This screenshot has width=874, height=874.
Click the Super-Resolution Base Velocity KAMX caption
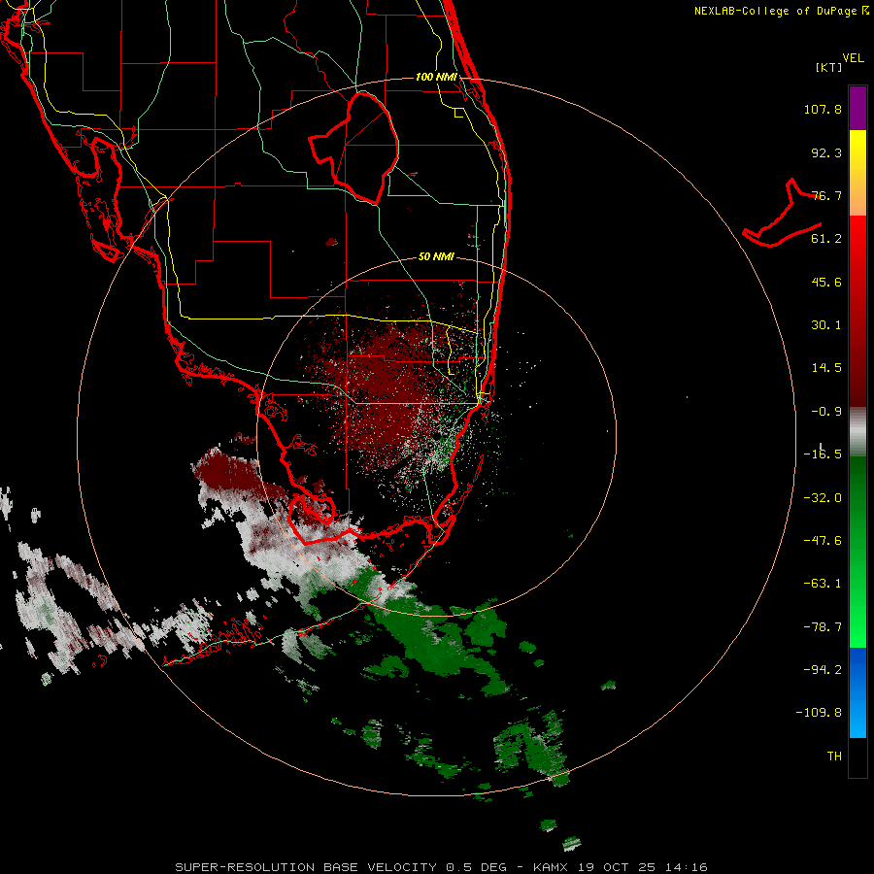(441, 867)
